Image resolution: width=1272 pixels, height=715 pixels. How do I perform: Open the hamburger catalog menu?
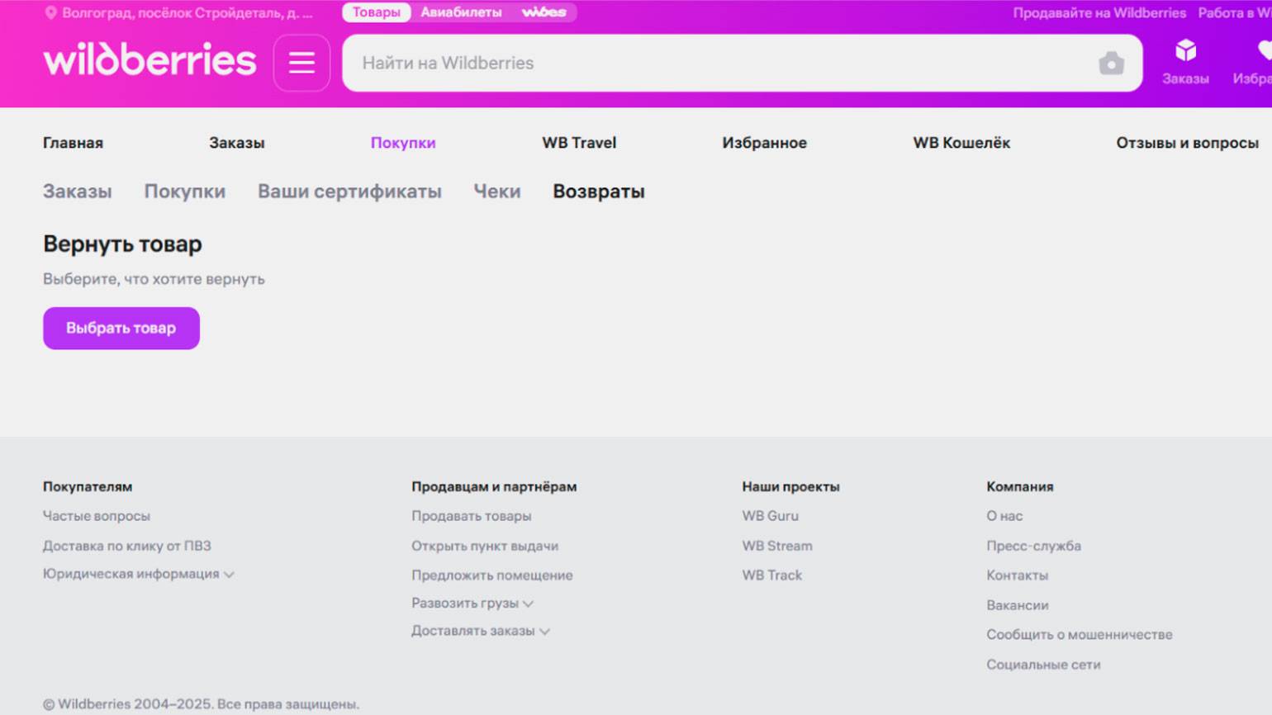(x=301, y=63)
